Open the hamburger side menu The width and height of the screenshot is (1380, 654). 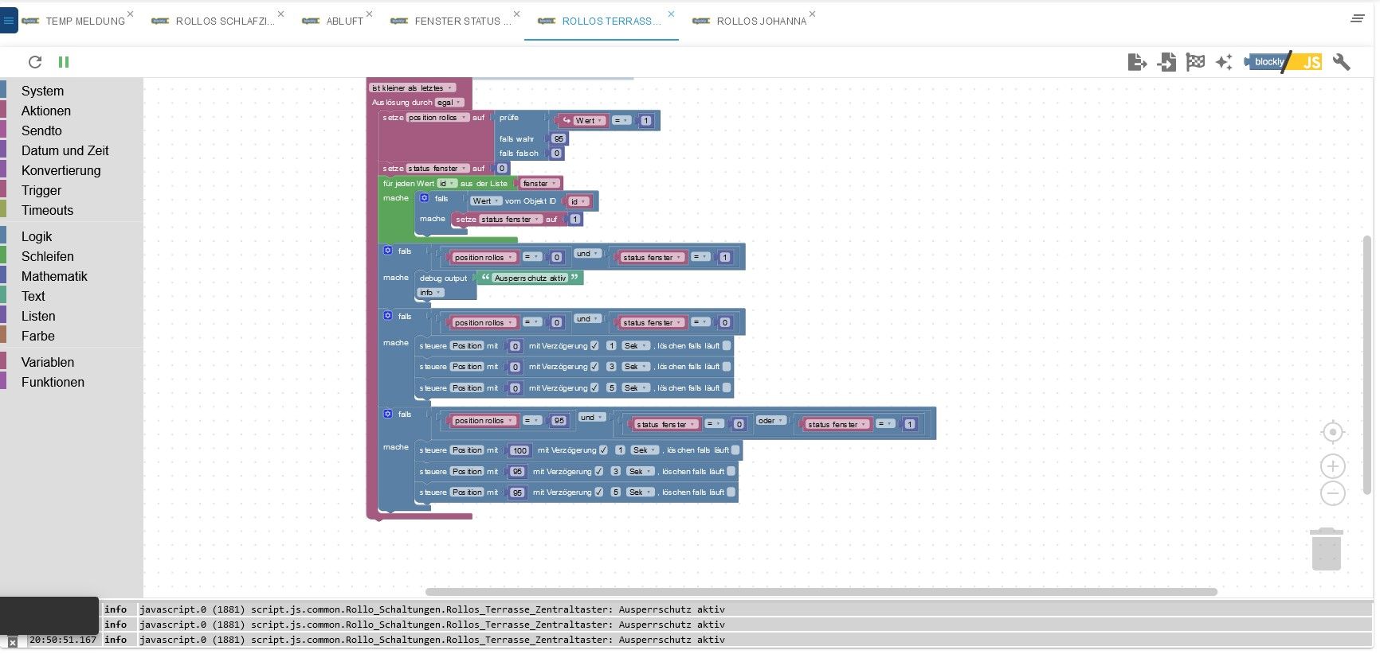pos(9,21)
